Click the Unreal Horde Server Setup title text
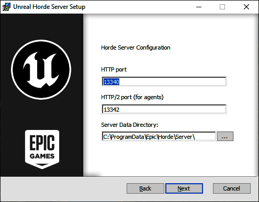Screen dimensions: 259x202 tap(49, 7)
